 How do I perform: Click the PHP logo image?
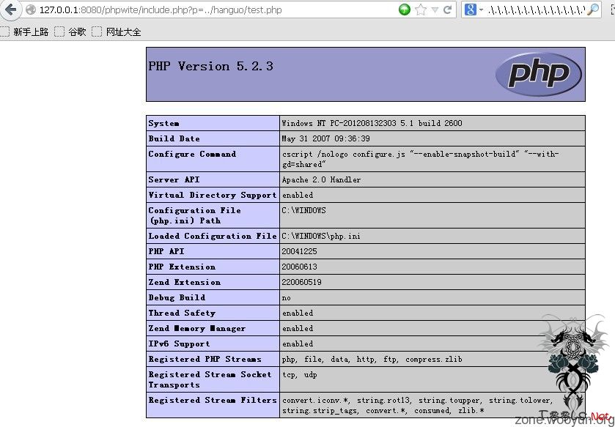pyautogui.click(x=539, y=75)
